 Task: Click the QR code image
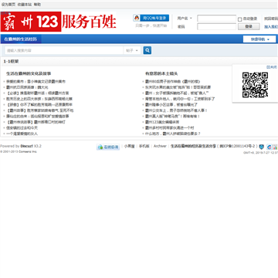(x=255, y=85)
